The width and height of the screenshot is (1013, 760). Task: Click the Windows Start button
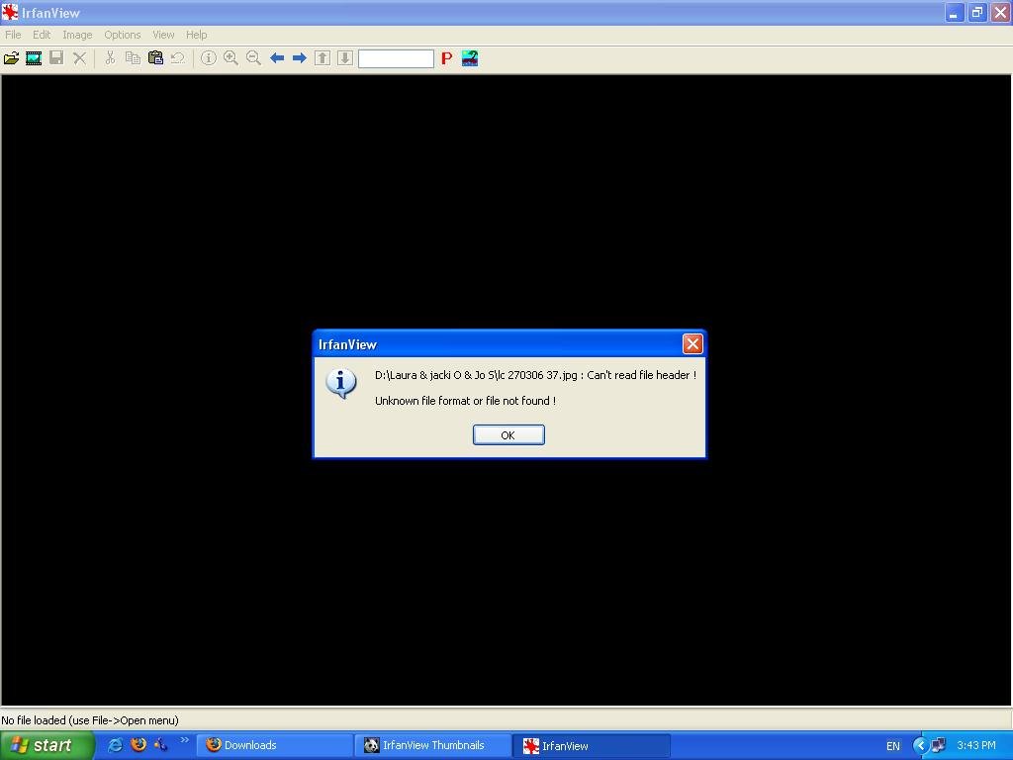click(46, 745)
